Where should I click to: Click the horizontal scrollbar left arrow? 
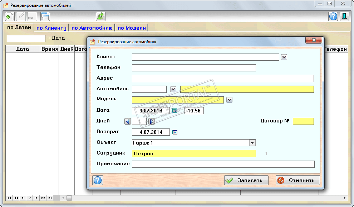click(63, 198)
